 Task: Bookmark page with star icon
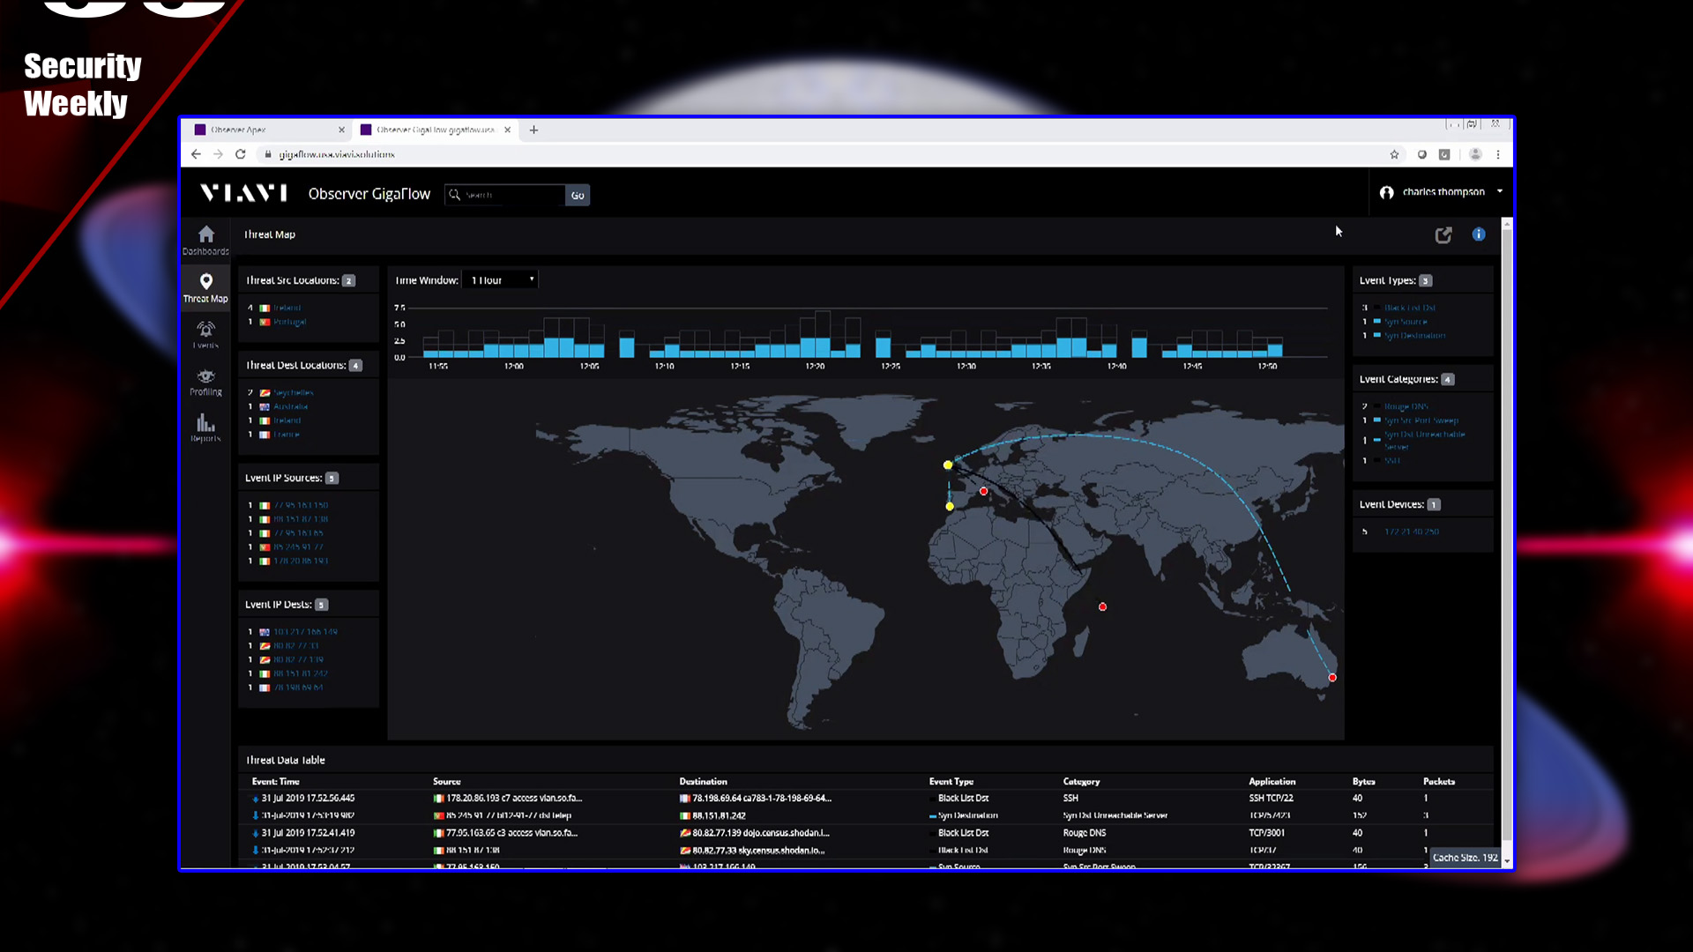click(x=1394, y=154)
